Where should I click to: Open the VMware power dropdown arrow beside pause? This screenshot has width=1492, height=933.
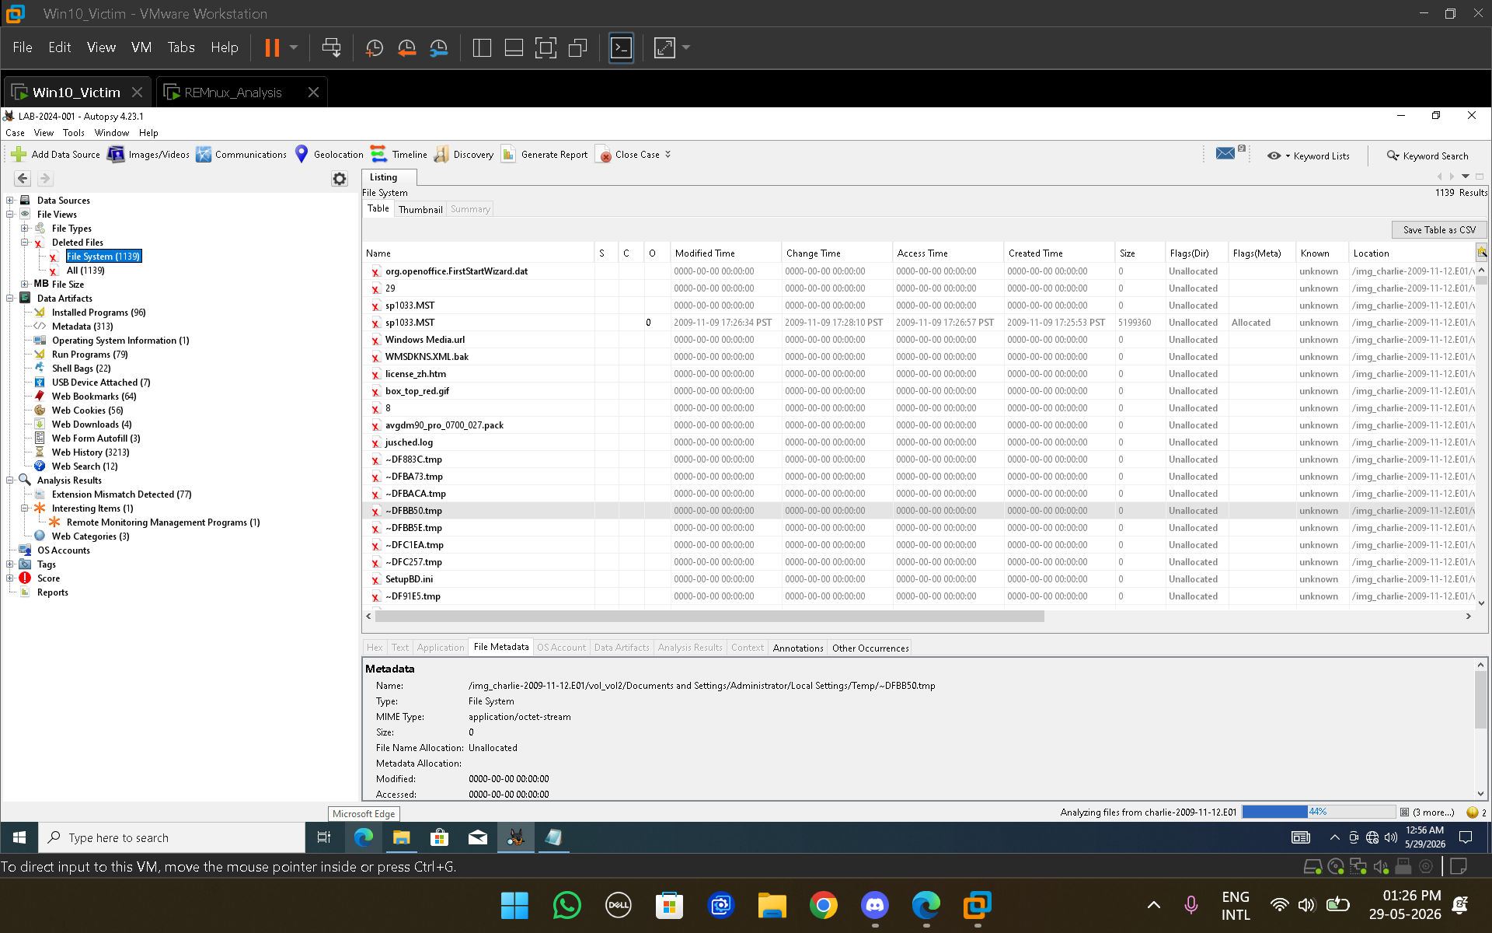coord(294,47)
